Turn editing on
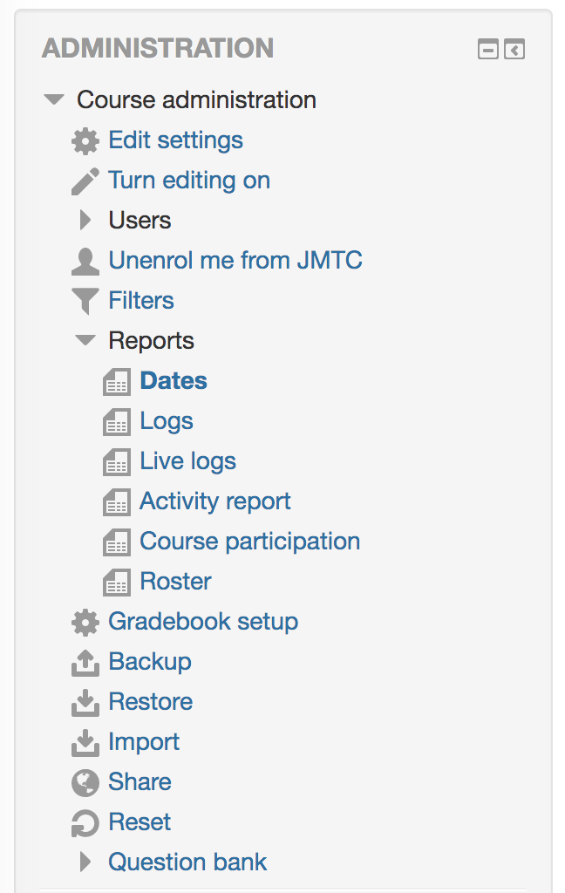The image size is (565, 893). [x=189, y=181]
